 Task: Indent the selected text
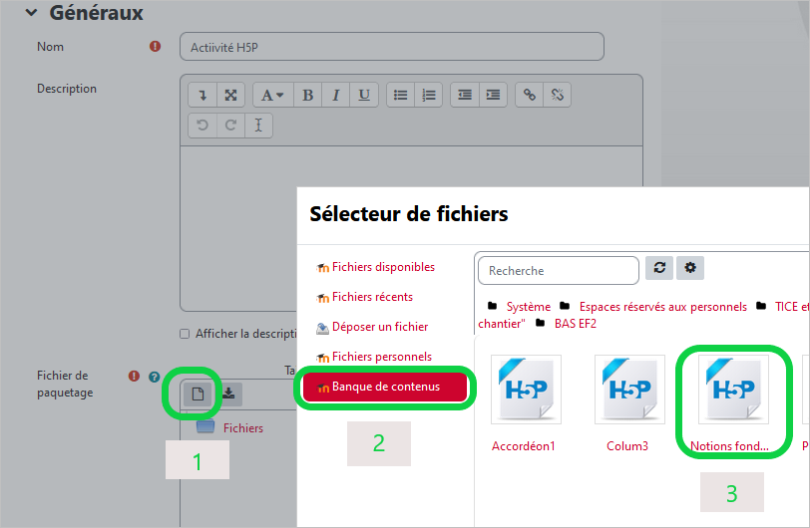pos(494,95)
